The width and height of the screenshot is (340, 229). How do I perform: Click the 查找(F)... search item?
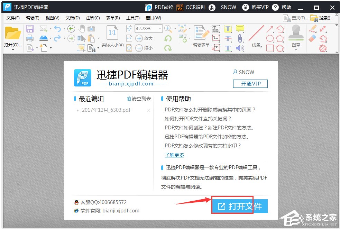pyautogui.click(x=295, y=18)
